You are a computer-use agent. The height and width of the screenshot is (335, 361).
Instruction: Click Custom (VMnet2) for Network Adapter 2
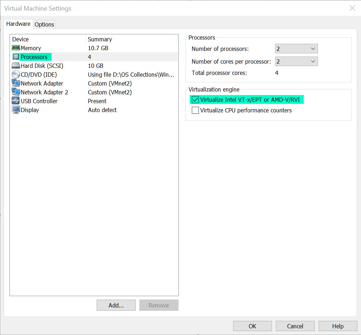click(x=110, y=92)
